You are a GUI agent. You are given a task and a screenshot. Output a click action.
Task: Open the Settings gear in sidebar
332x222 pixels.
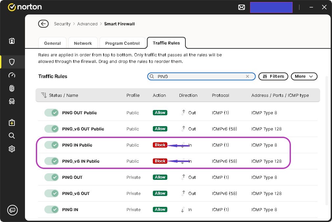[x=12, y=149]
